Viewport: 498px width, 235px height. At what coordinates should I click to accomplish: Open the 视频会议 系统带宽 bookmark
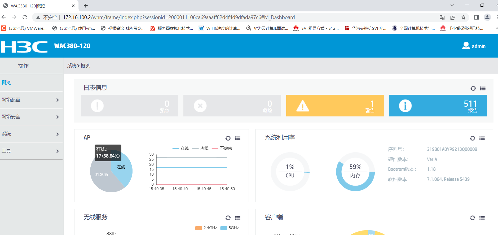123,28
